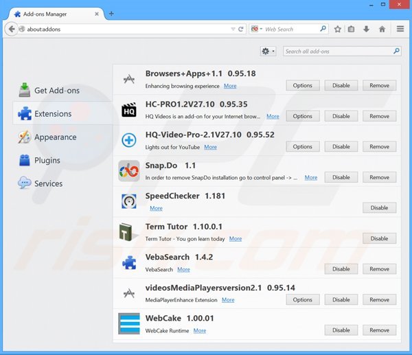The height and width of the screenshot is (355, 412).
Task: Open Options for Browsers+Apps+1.1
Action: pos(303,85)
